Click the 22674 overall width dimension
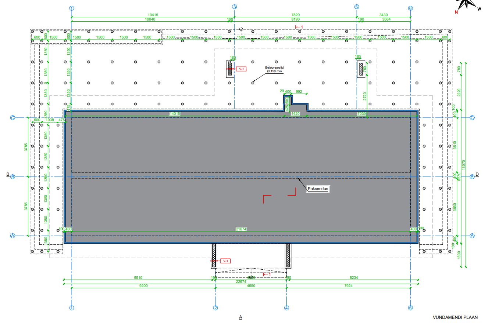Image resolution: width=492 pixels, height=324 pixels. pos(241,281)
